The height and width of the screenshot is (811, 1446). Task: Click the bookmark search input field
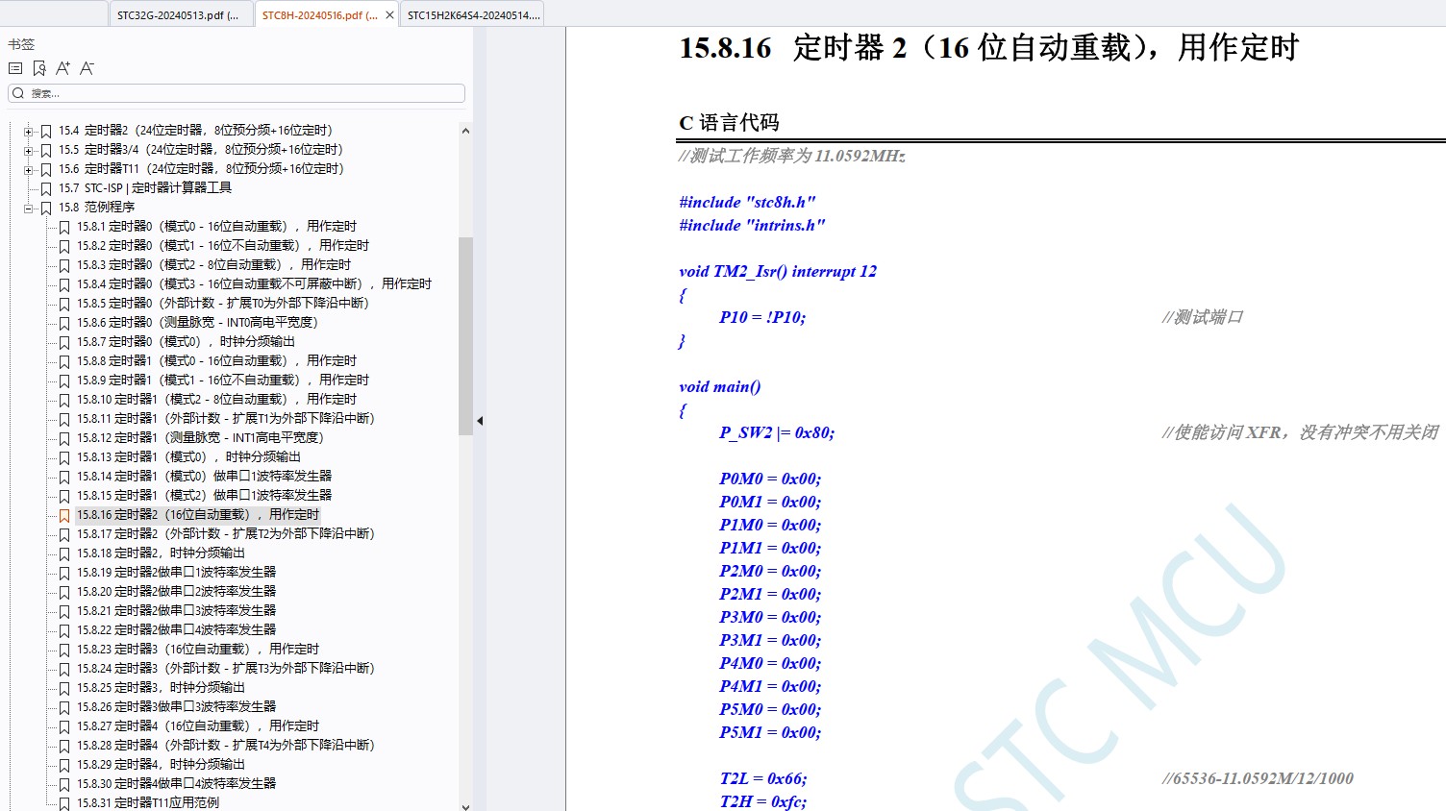tap(237, 93)
